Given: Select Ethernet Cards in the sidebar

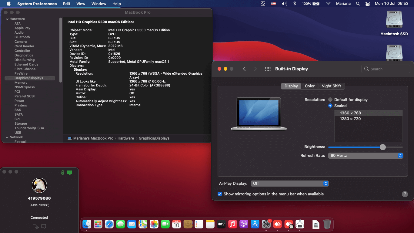Looking at the screenshot, I should tap(26, 64).
